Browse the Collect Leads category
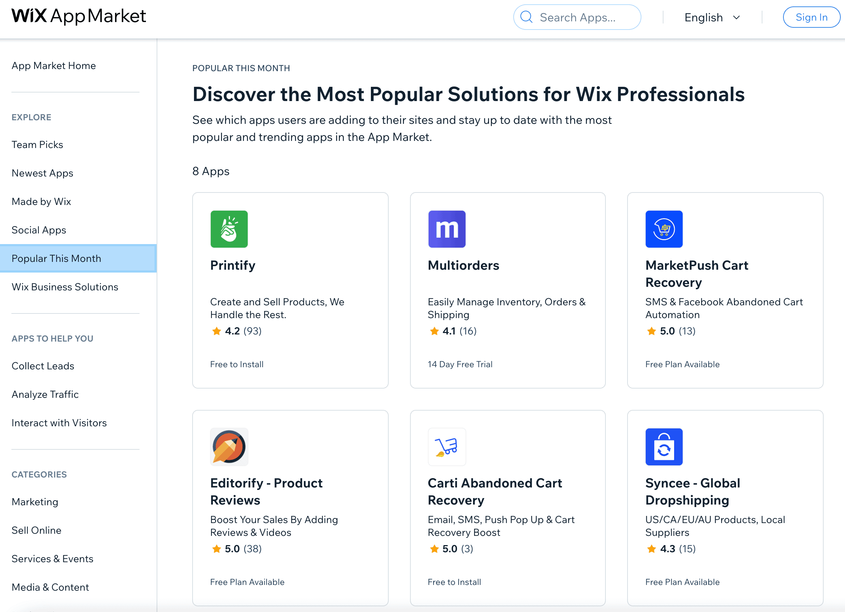The width and height of the screenshot is (845, 612). (x=43, y=366)
